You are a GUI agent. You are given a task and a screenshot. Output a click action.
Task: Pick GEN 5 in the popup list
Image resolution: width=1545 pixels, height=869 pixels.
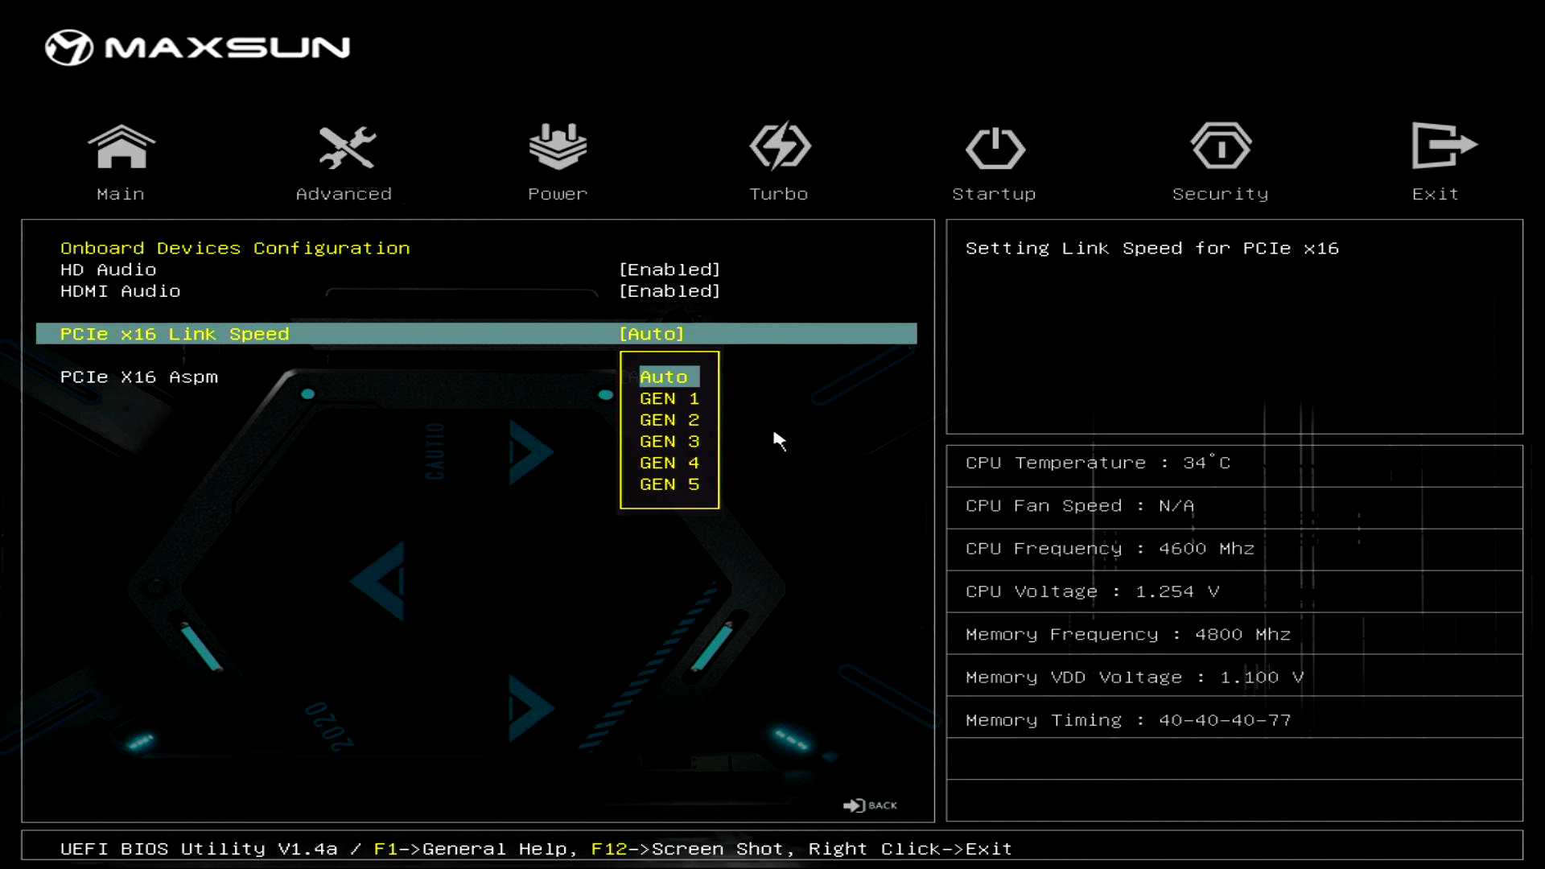[669, 484]
